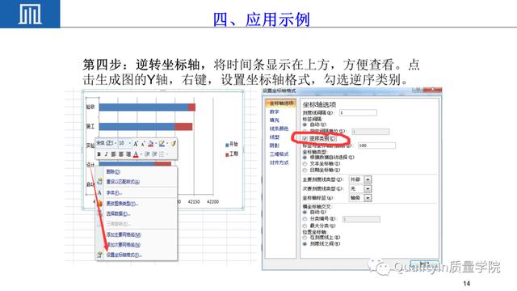Open font size 10 dropdown
The height and width of the screenshot is (291, 517).
point(130,143)
